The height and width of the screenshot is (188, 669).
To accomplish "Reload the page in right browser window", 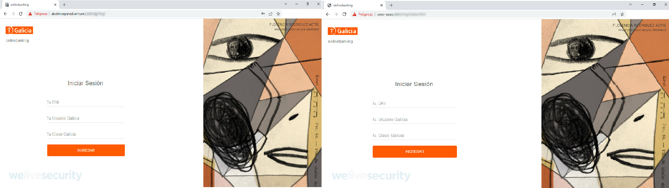I will (x=344, y=14).
